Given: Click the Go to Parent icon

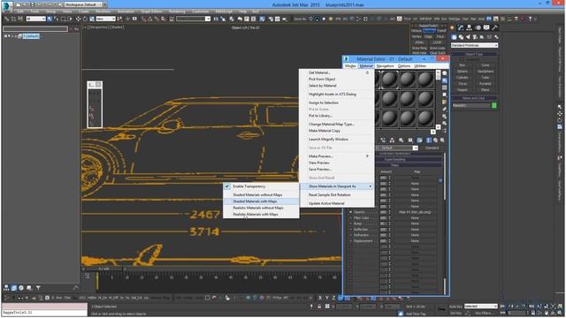Looking at the screenshot, I should (x=436, y=140).
